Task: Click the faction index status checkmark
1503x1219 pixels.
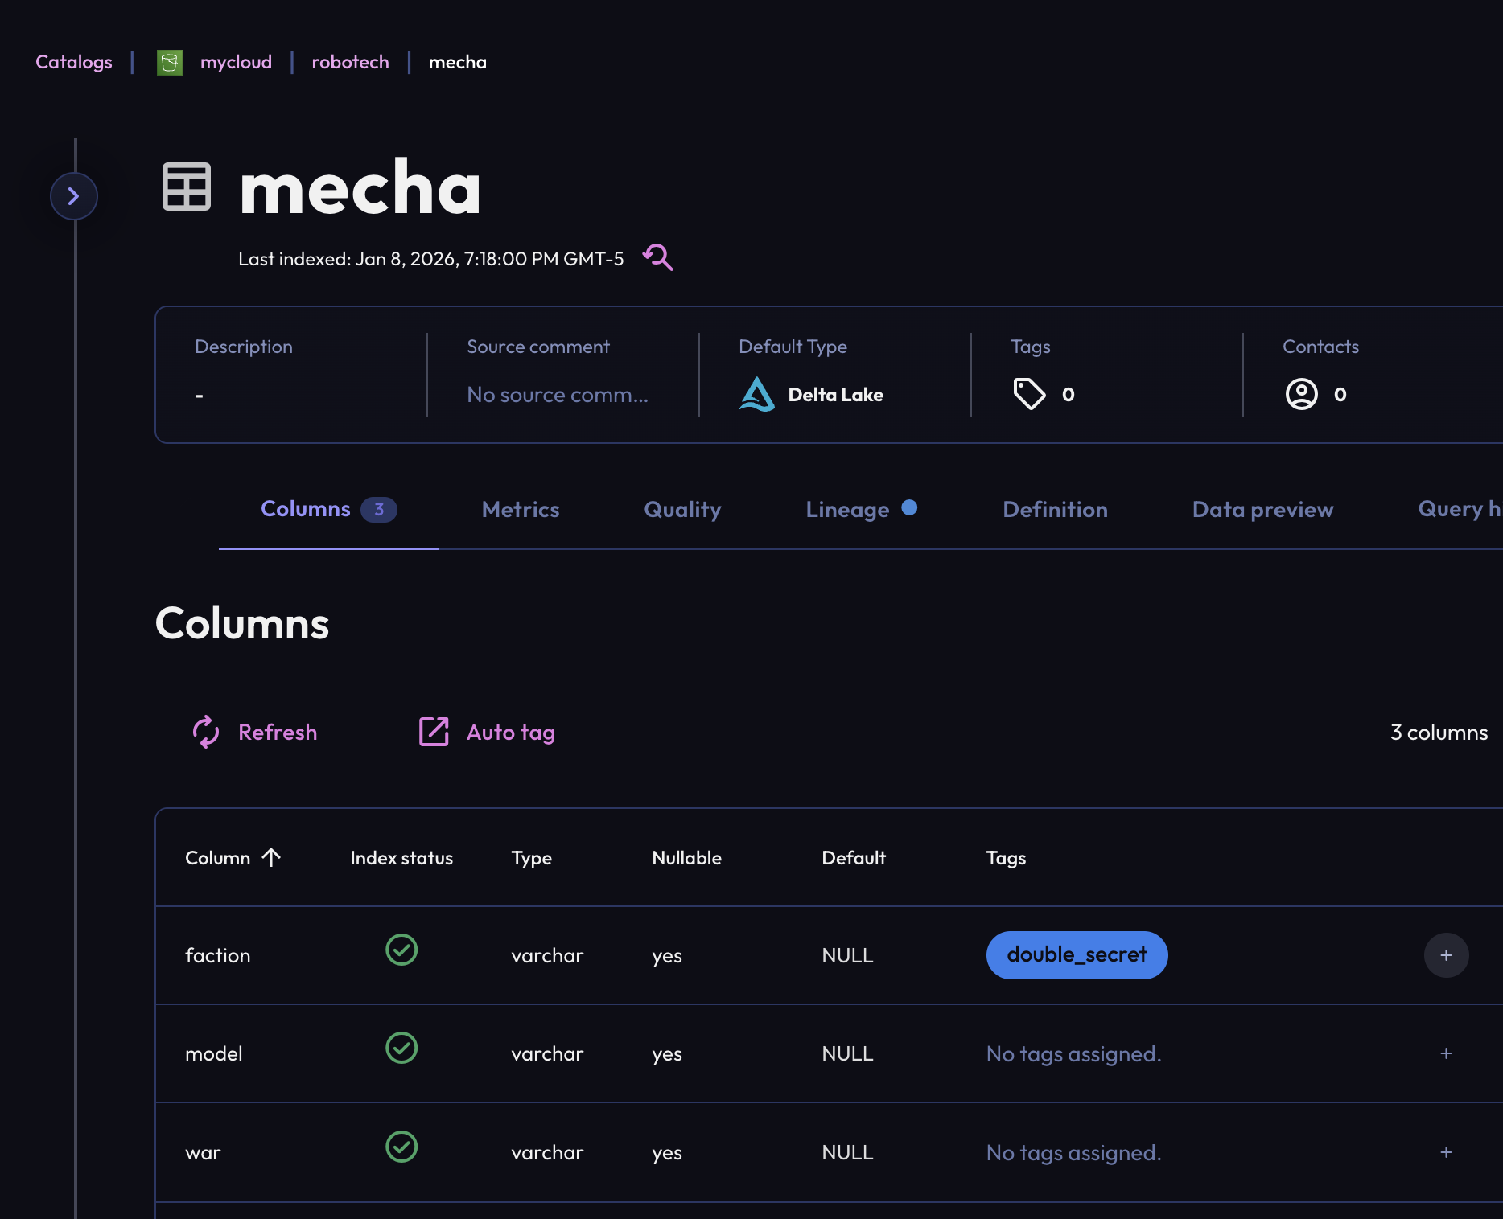Action: 401,950
